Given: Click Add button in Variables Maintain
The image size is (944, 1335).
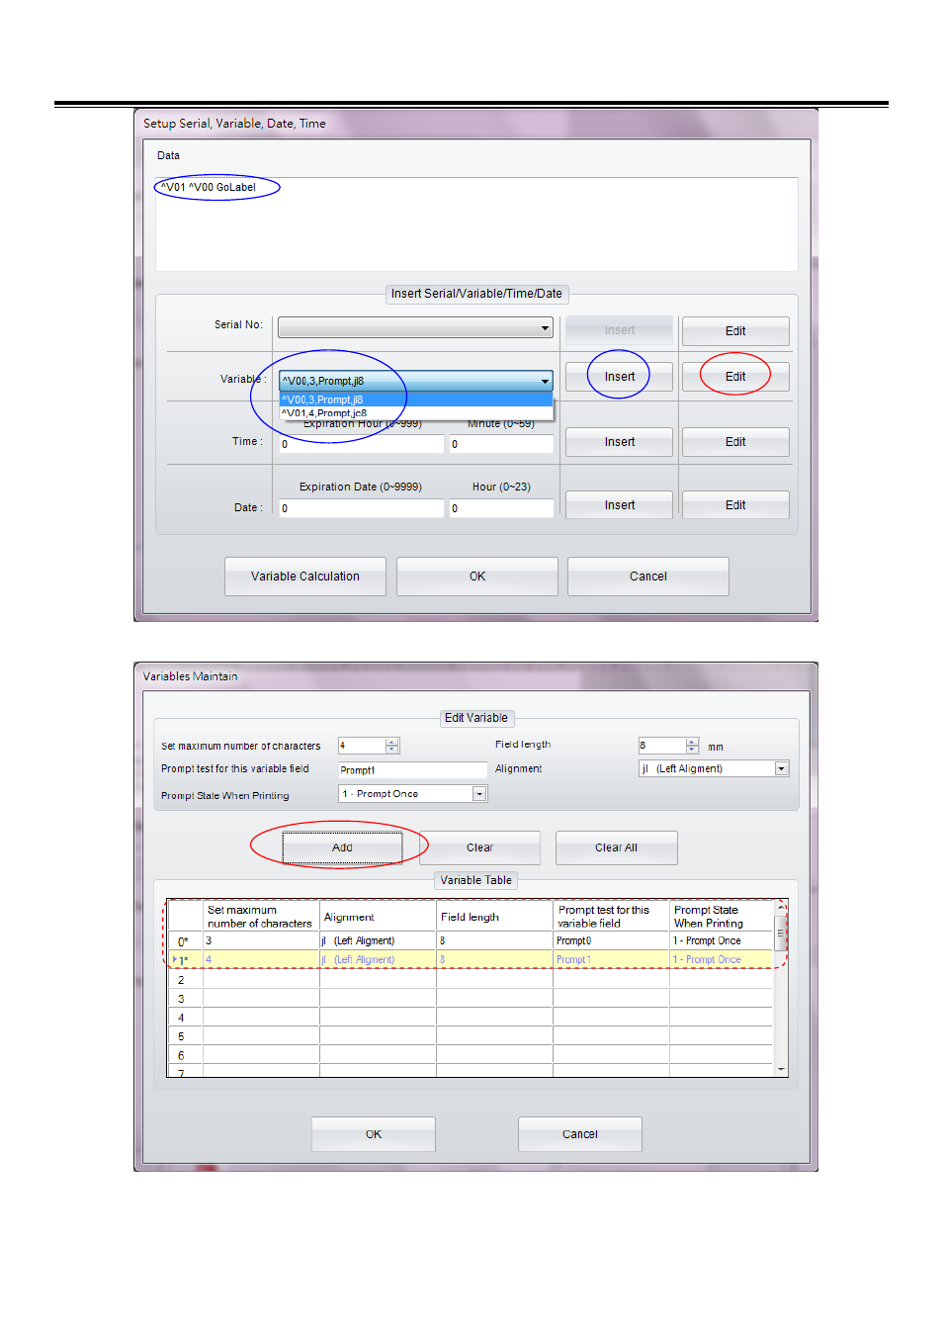Looking at the screenshot, I should click(342, 847).
